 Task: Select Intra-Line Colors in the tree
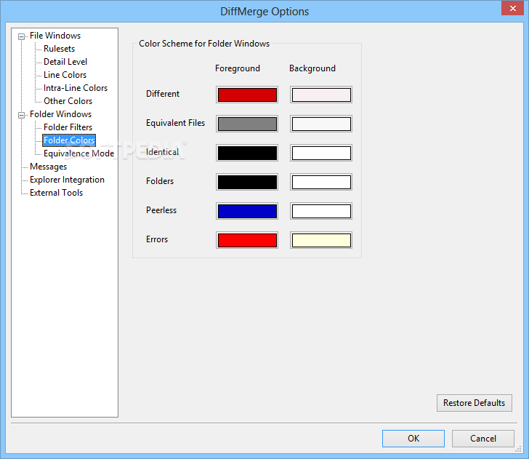[76, 88]
